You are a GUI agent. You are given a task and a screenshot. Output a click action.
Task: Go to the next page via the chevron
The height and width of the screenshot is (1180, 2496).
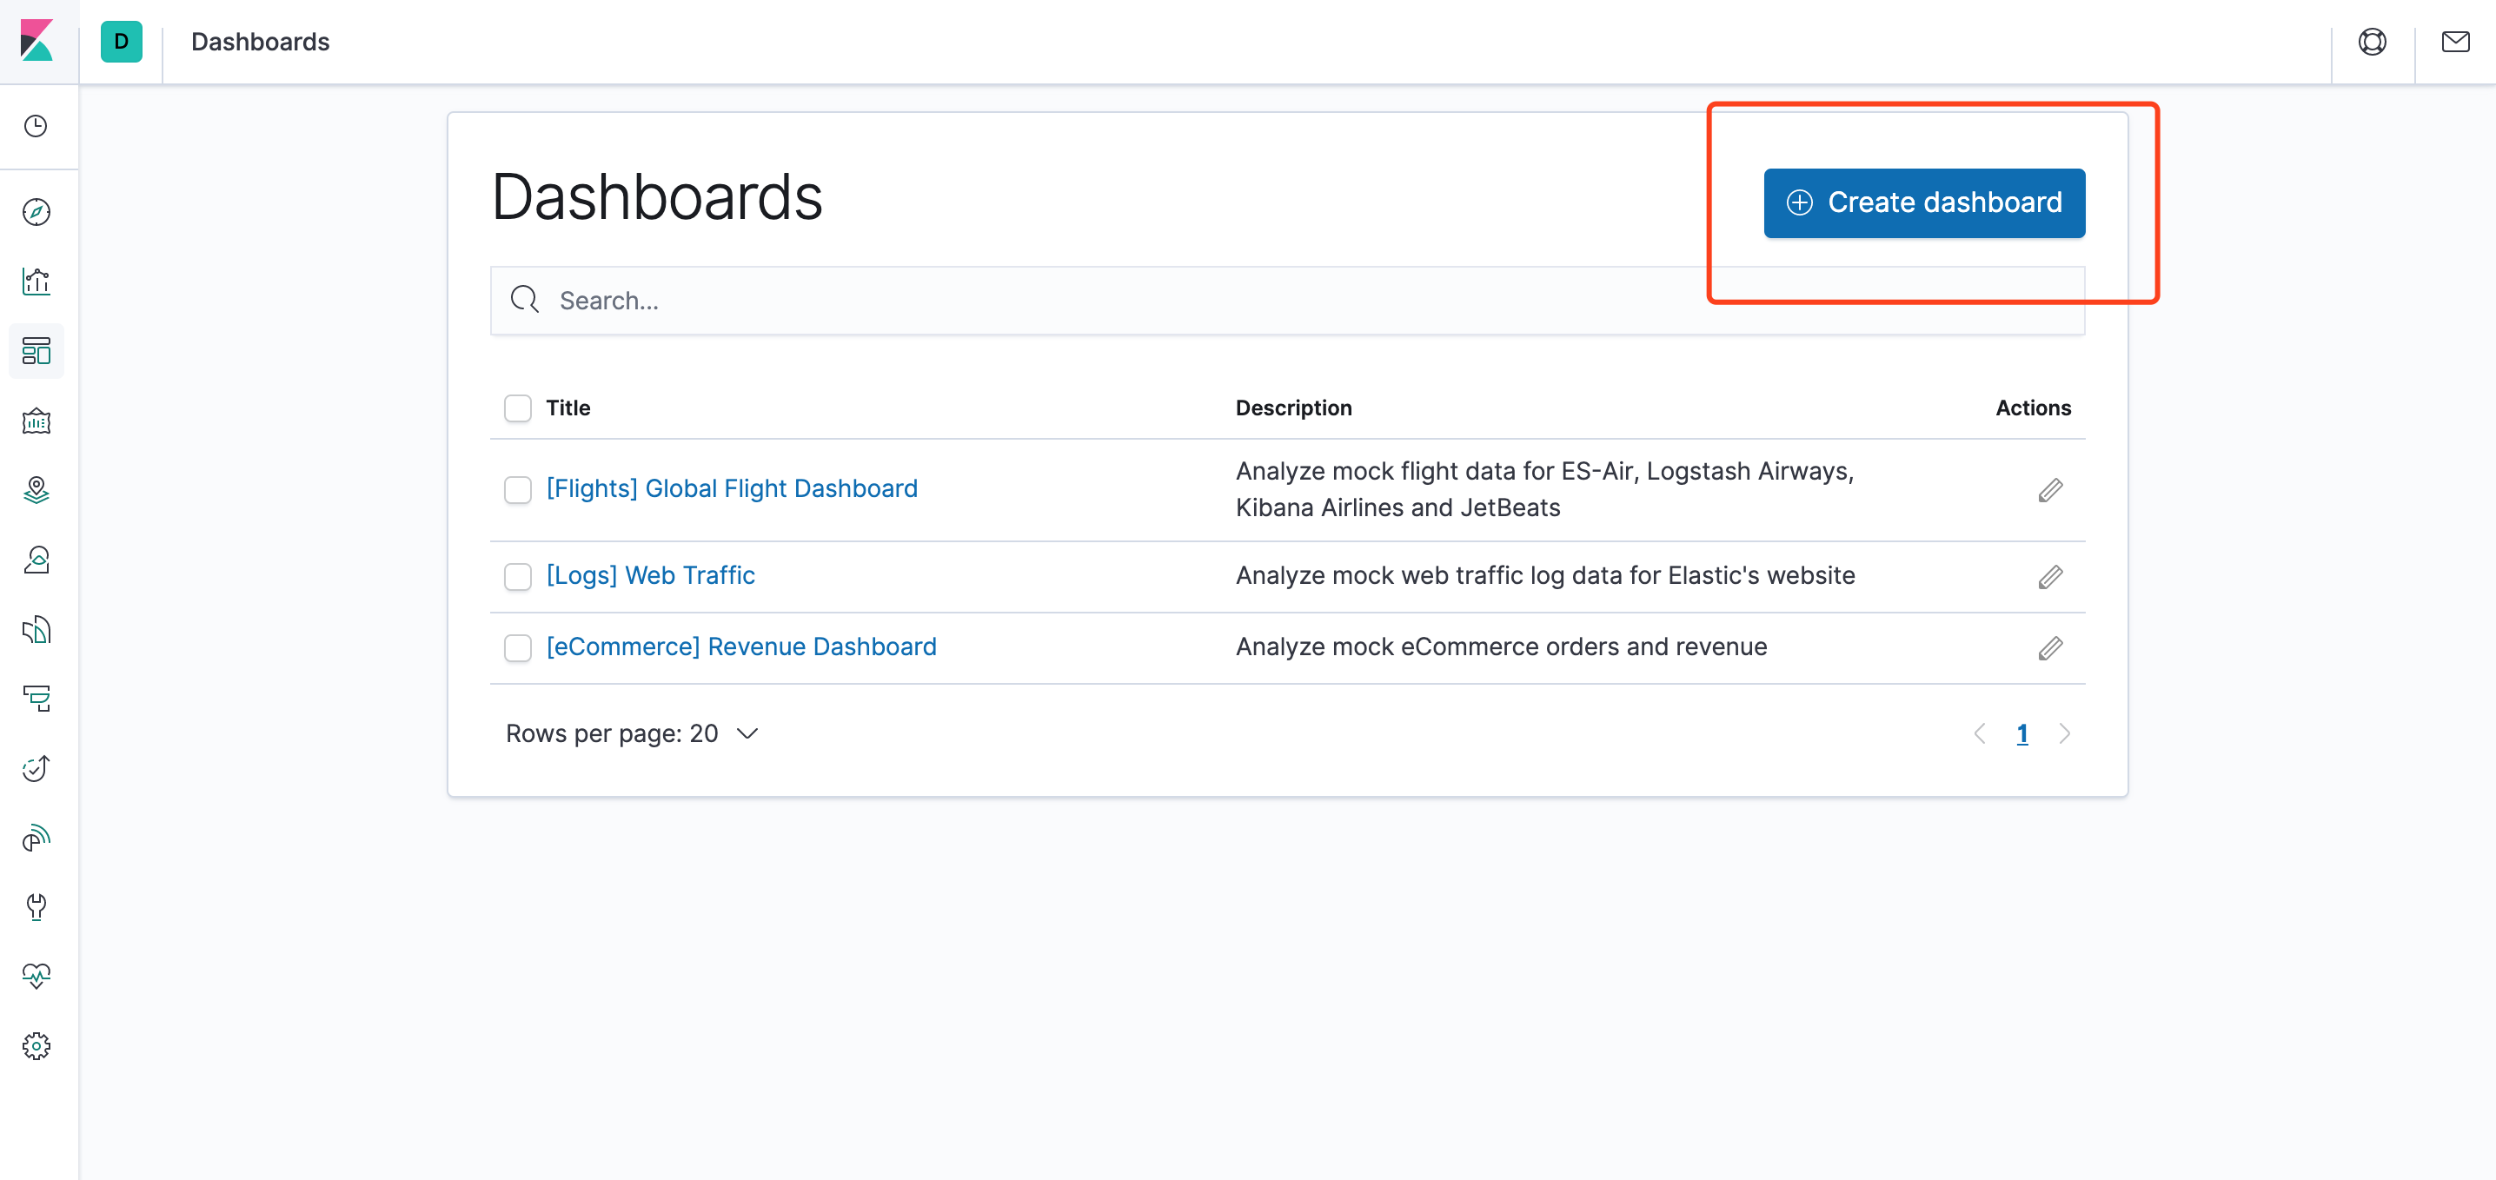2064,733
